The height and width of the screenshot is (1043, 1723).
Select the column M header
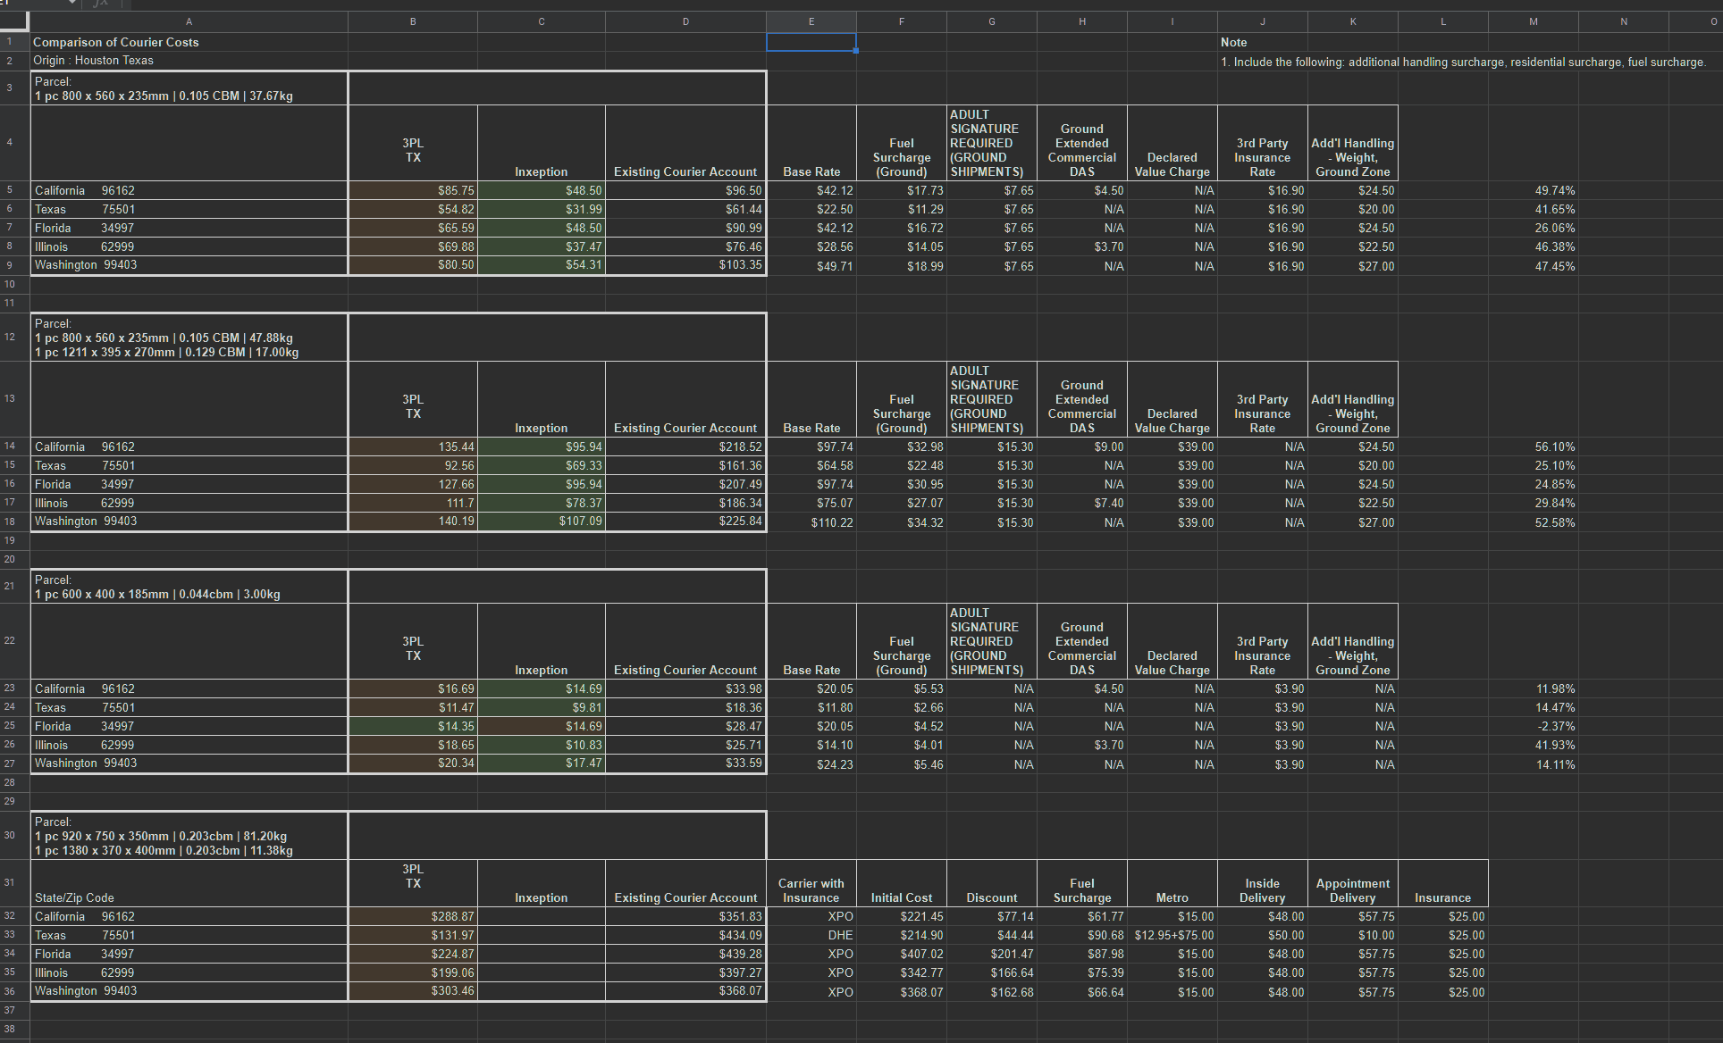1533,21
